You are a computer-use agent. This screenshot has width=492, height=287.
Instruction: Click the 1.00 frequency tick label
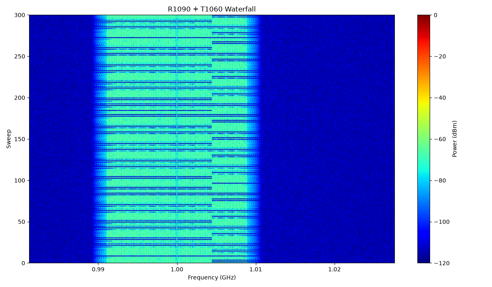click(x=177, y=269)
